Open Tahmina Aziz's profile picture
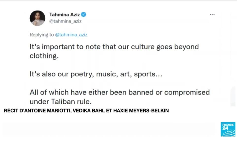This screenshot has height=141, width=237. 37,18
